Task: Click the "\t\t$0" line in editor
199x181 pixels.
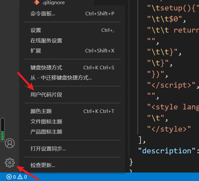Action: (166, 19)
